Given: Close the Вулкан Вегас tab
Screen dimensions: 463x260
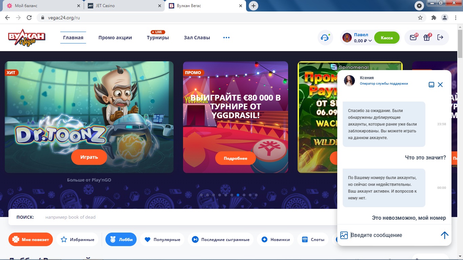Looking at the screenshot, I should click(241, 6).
